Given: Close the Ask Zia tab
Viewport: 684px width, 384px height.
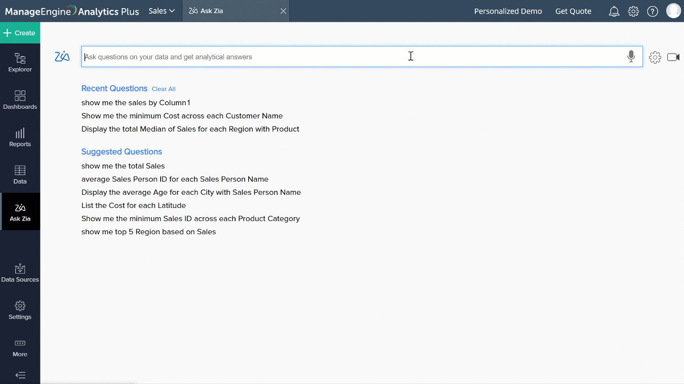Looking at the screenshot, I should [x=283, y=11].
